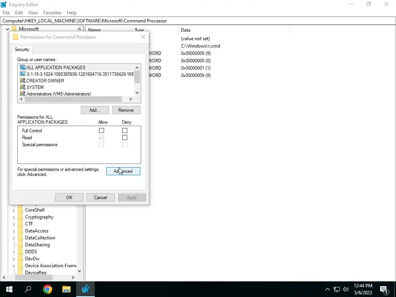
Task: Expand the DevDiv key
Action: (x=14, y=259)
